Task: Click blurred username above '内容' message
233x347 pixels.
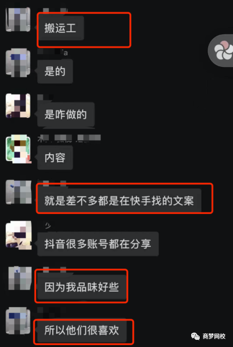Action: point(69,138)
